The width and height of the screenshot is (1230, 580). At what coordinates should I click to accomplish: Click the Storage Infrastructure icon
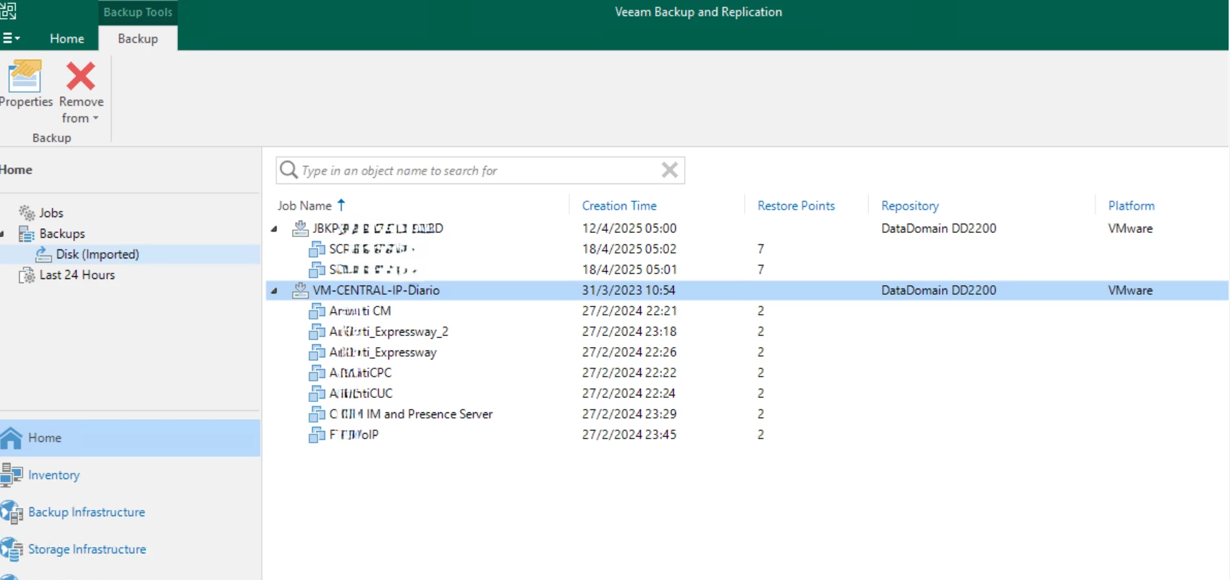(x=12, y=549)
